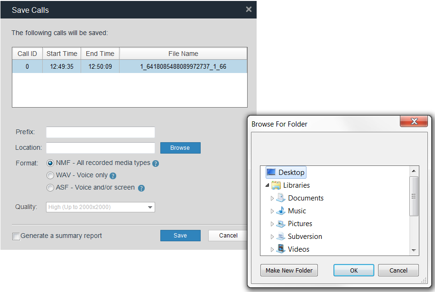
Task: Choose WAV Voice only format
Action: click(50, 175)
